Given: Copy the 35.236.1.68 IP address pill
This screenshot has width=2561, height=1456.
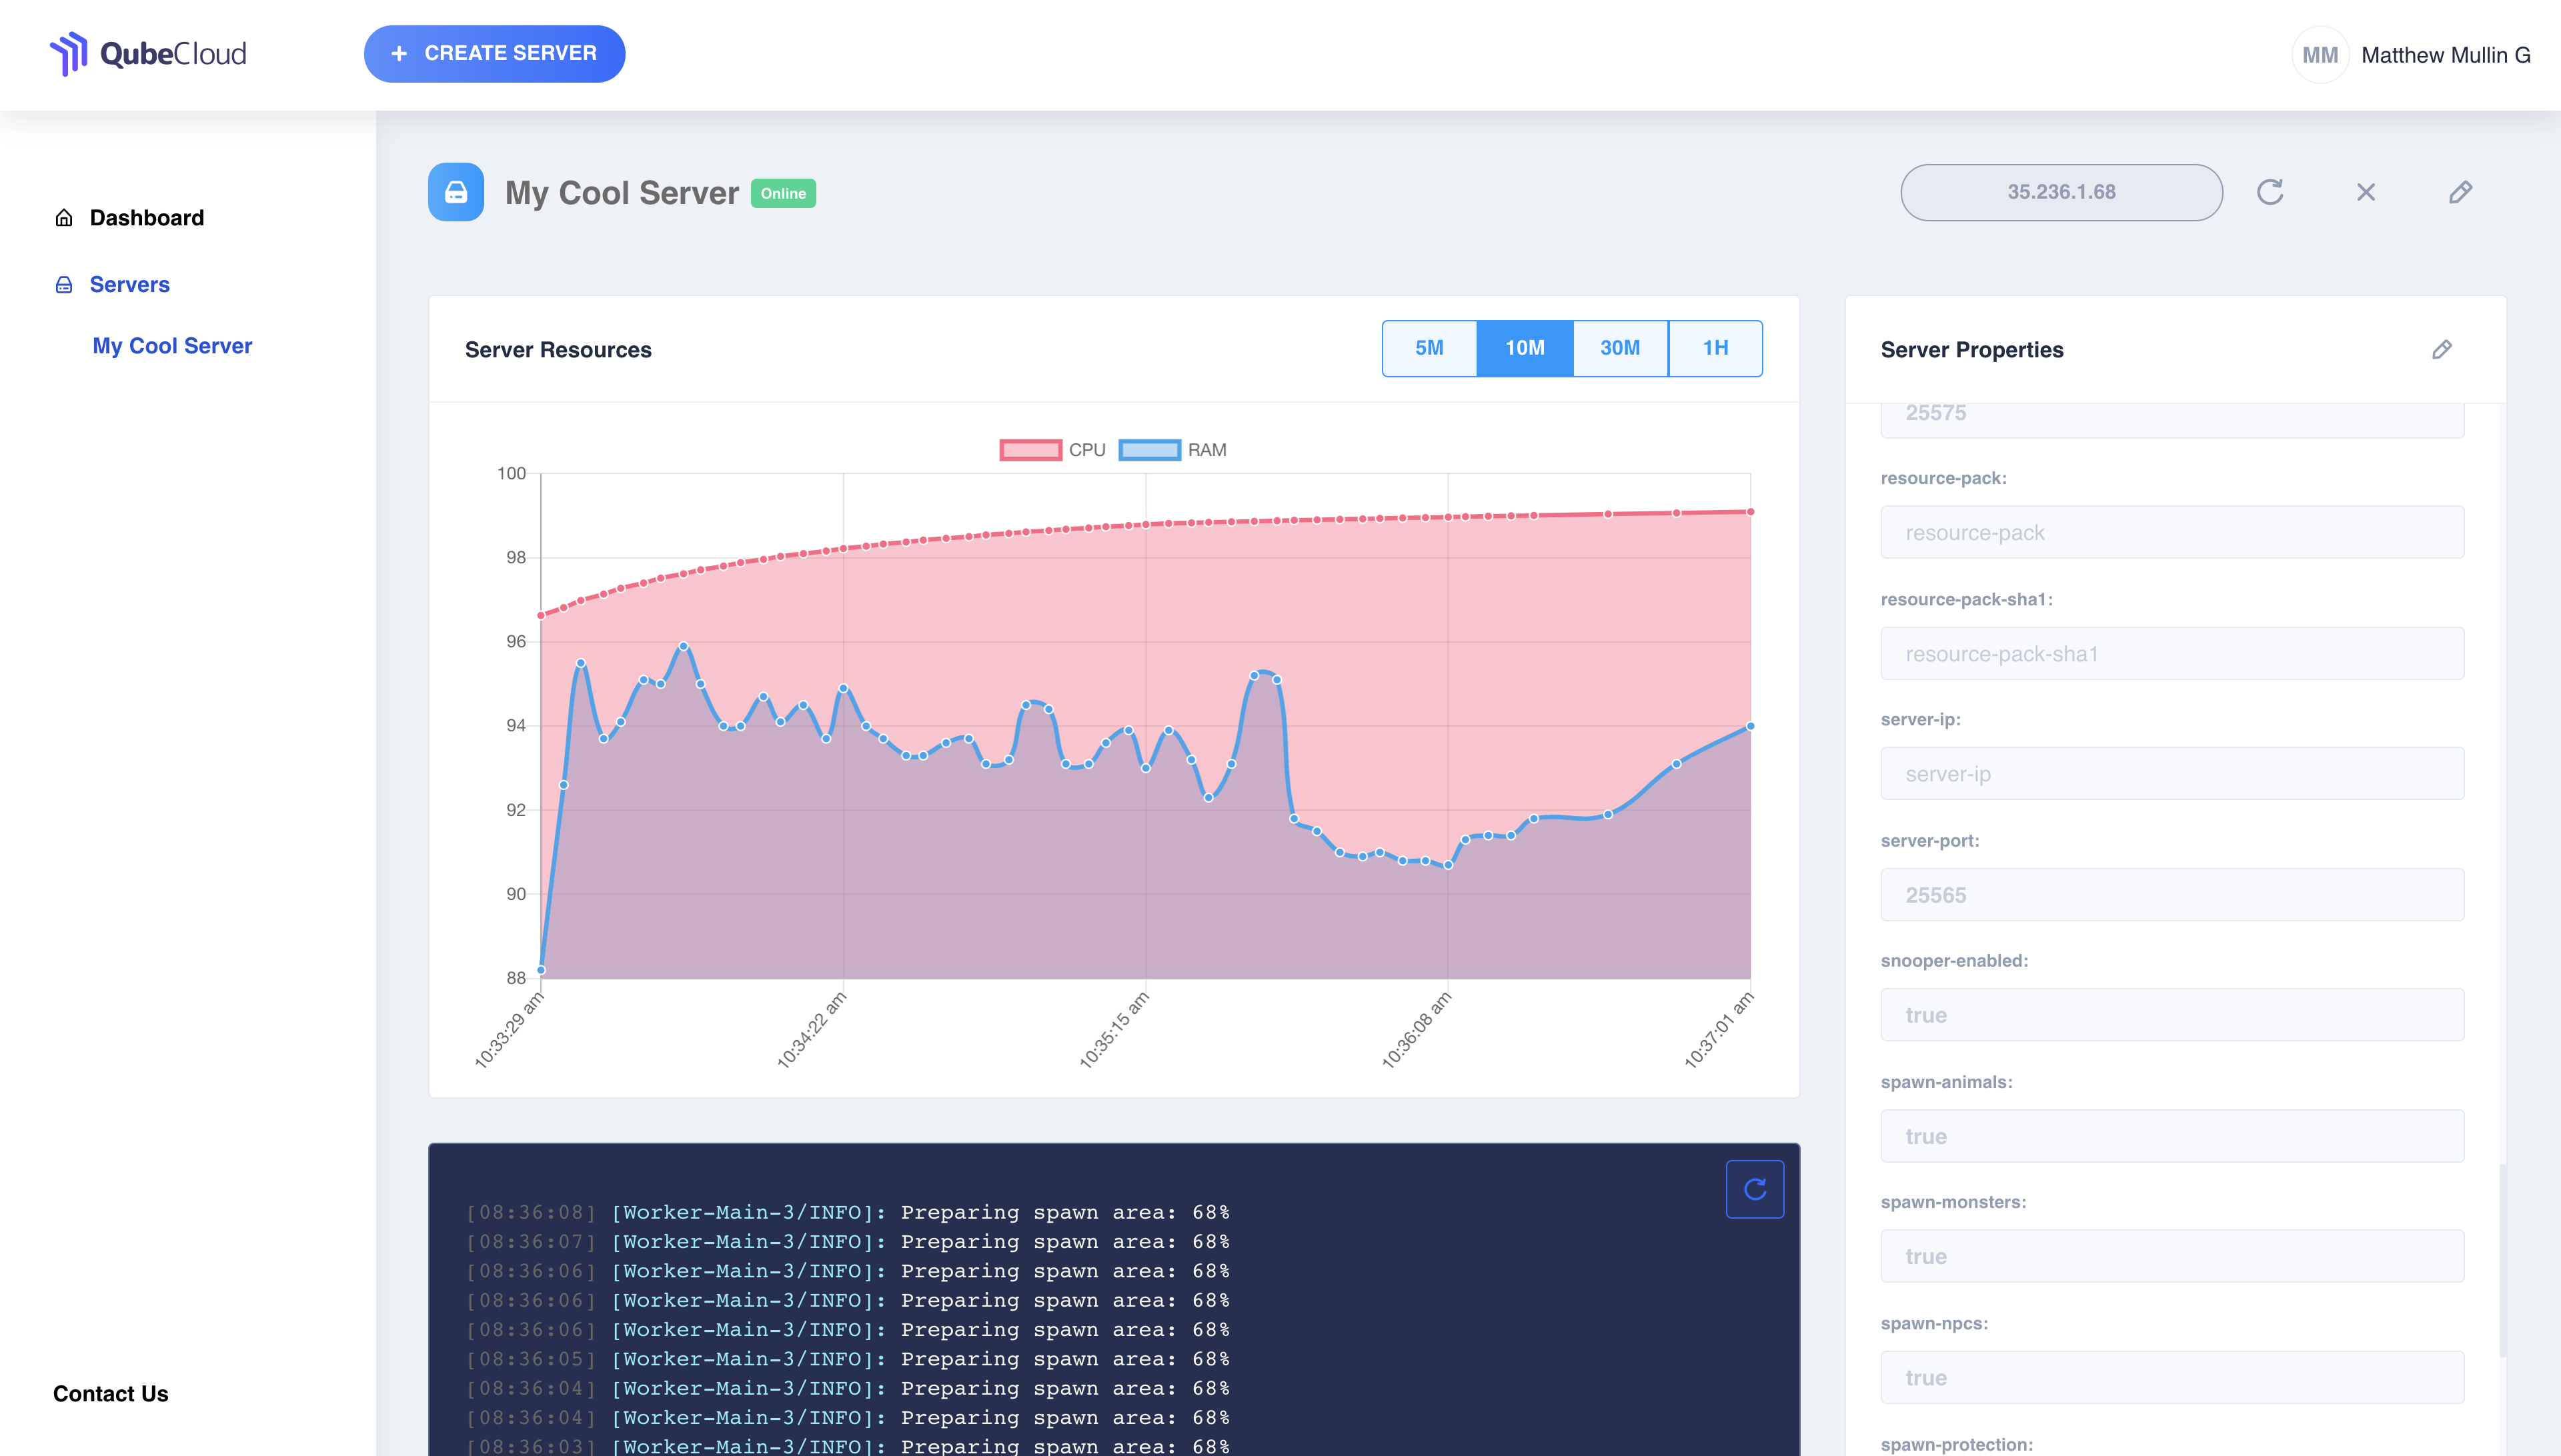Looking at the screenshot, I should tap(2061, 192).
